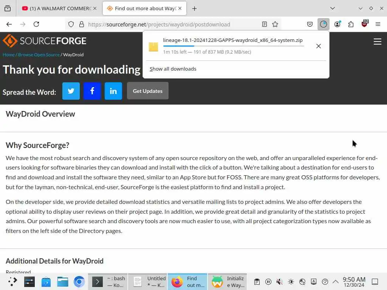The image size is (387, 290).
Task: Share on Facebook
Action: 92,91
